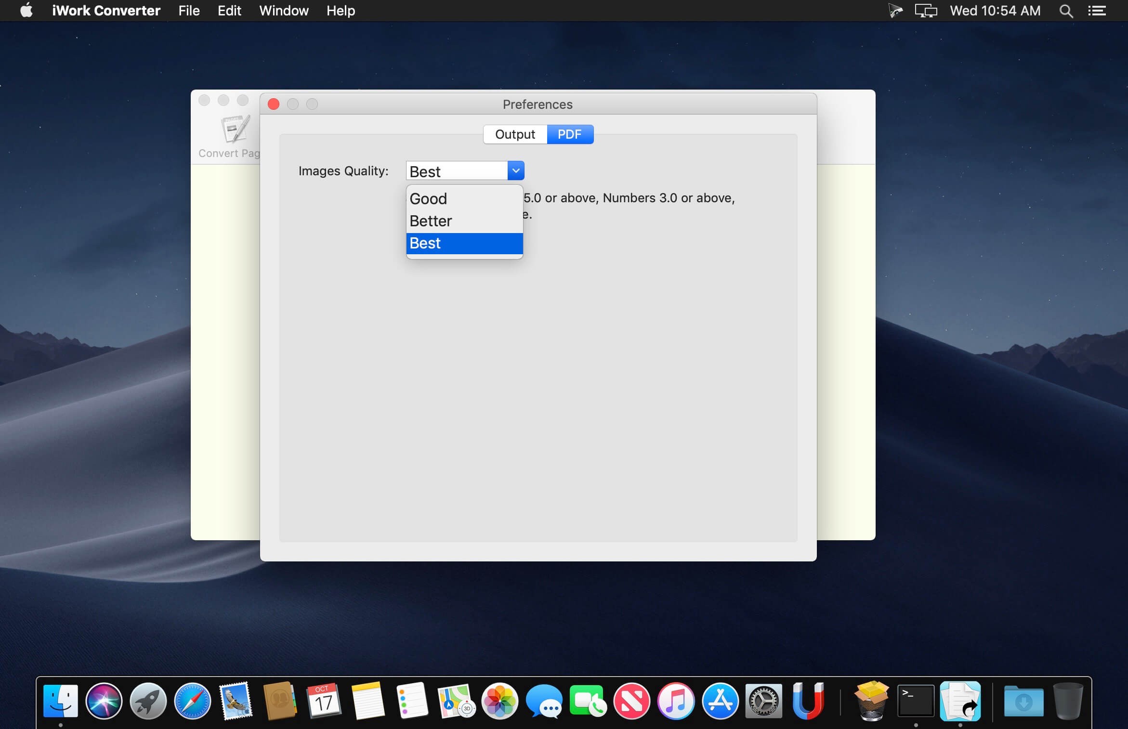Launch the App Store from the Dock
The width and height of the screenshot is (1128, 729).
(720, 702)
